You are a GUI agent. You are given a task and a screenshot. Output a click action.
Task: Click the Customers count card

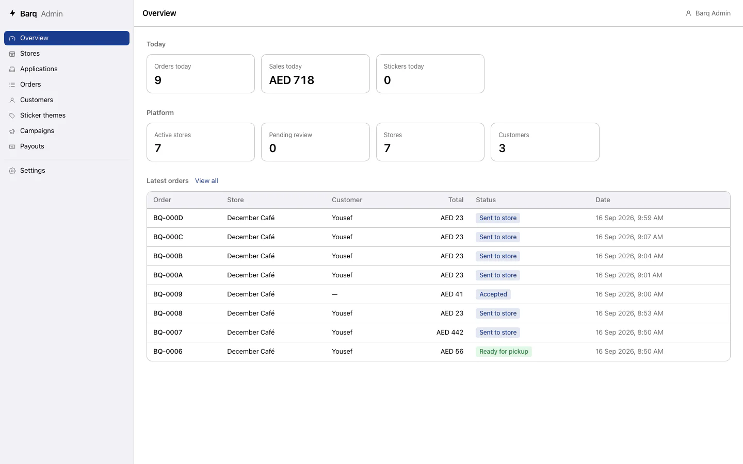click(545, 142)
